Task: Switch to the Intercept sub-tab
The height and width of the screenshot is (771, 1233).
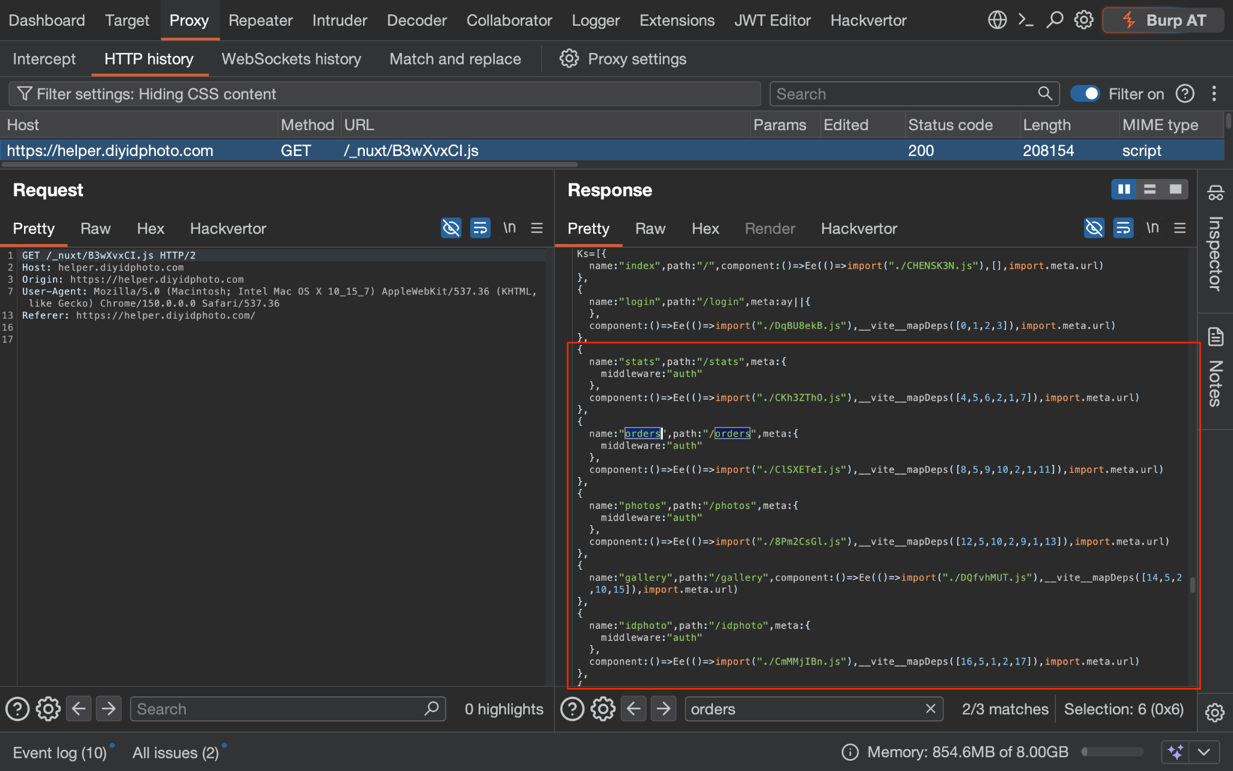Action: point(45,58)
